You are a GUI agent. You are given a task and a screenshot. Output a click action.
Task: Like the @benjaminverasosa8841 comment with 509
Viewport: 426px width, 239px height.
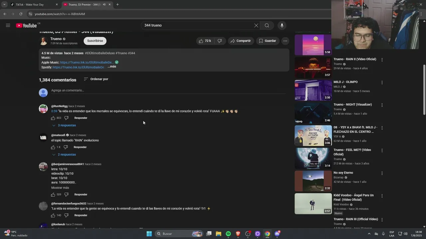click(53, 195)
